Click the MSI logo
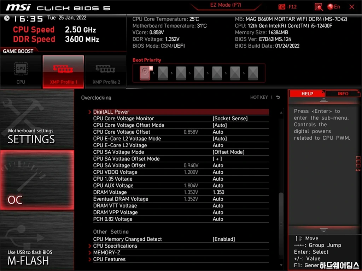 (18, 7)
